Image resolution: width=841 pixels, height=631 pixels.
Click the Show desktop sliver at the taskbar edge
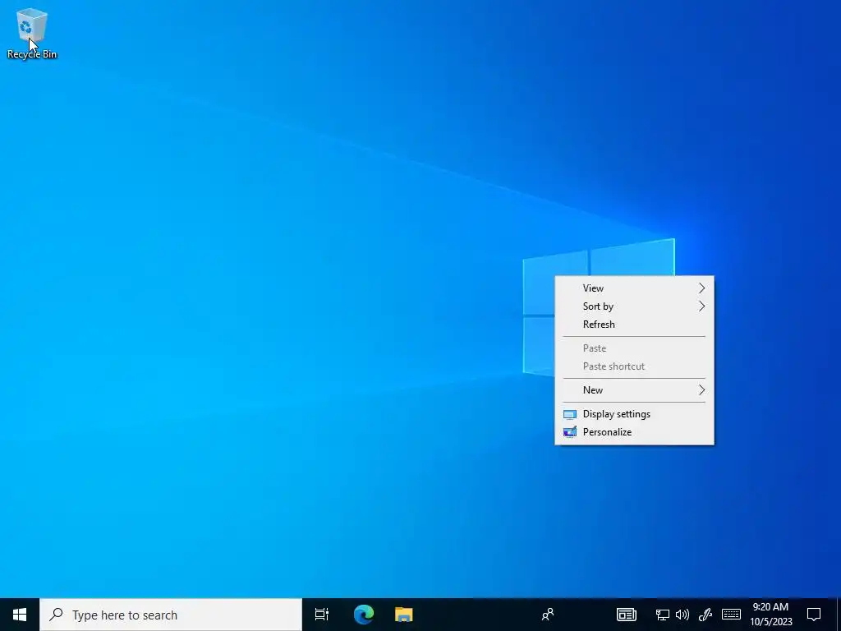click(839, 615)
